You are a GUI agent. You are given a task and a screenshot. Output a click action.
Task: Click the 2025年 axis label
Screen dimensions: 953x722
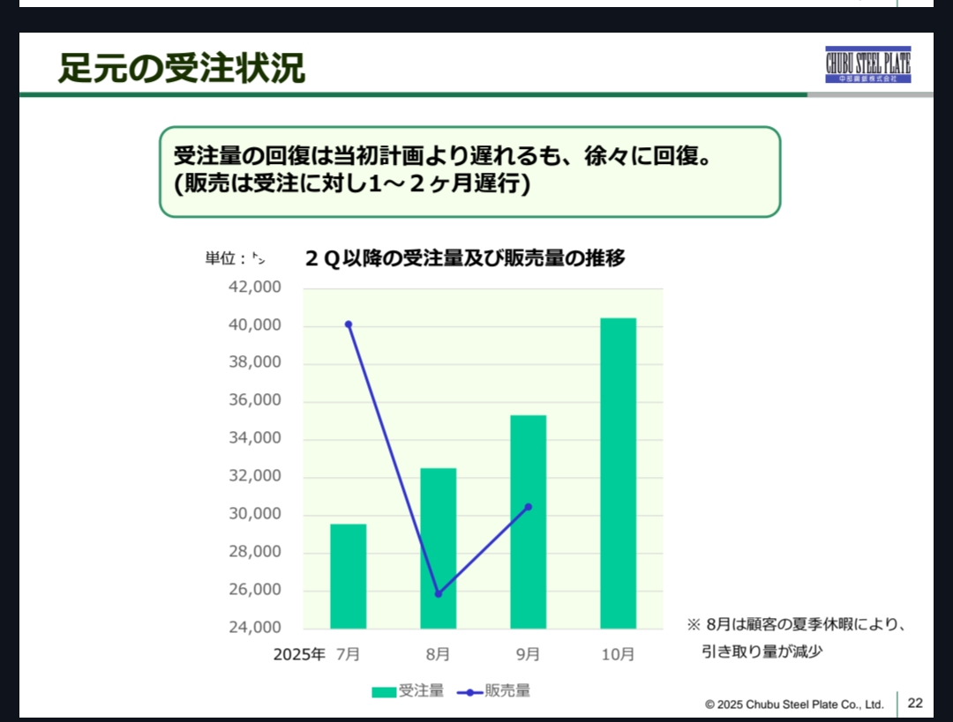[298, 654]
